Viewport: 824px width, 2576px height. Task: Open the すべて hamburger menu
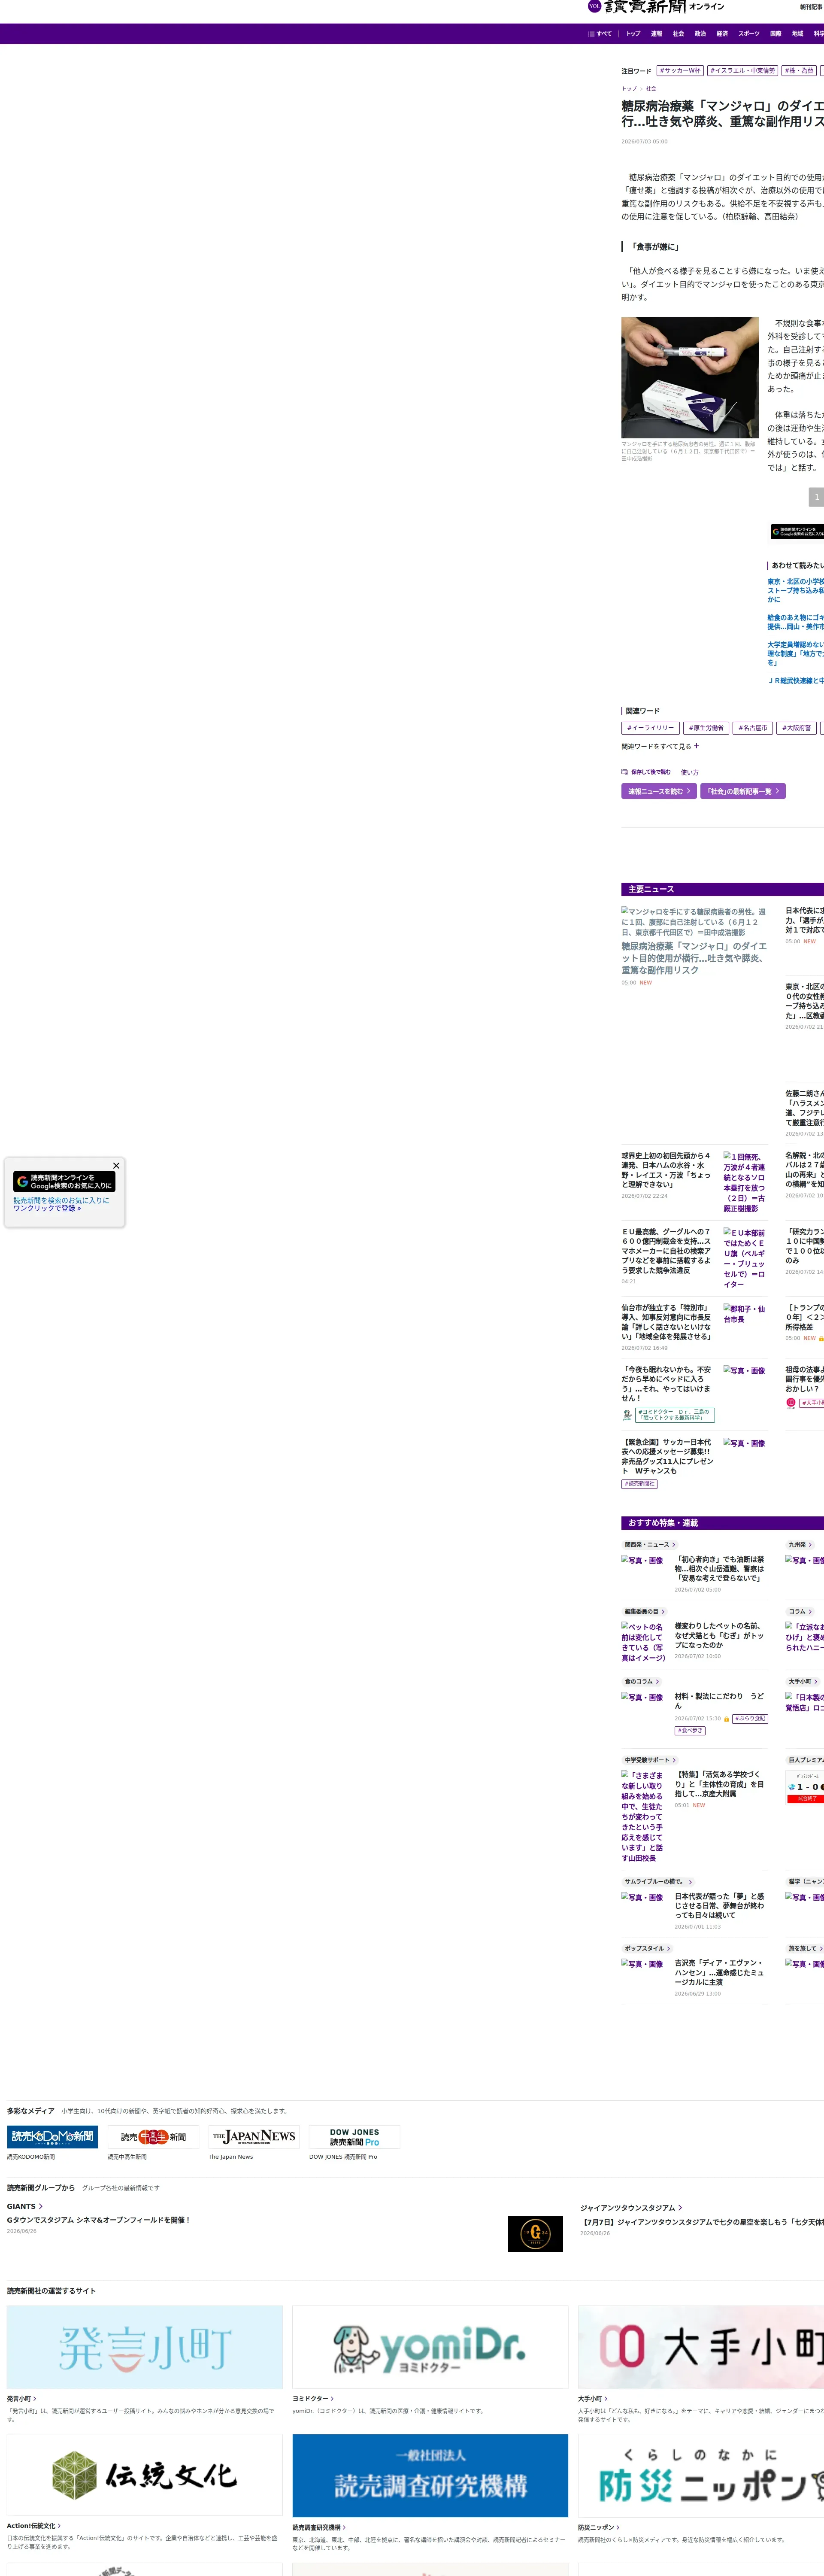(x=600, y=34)
